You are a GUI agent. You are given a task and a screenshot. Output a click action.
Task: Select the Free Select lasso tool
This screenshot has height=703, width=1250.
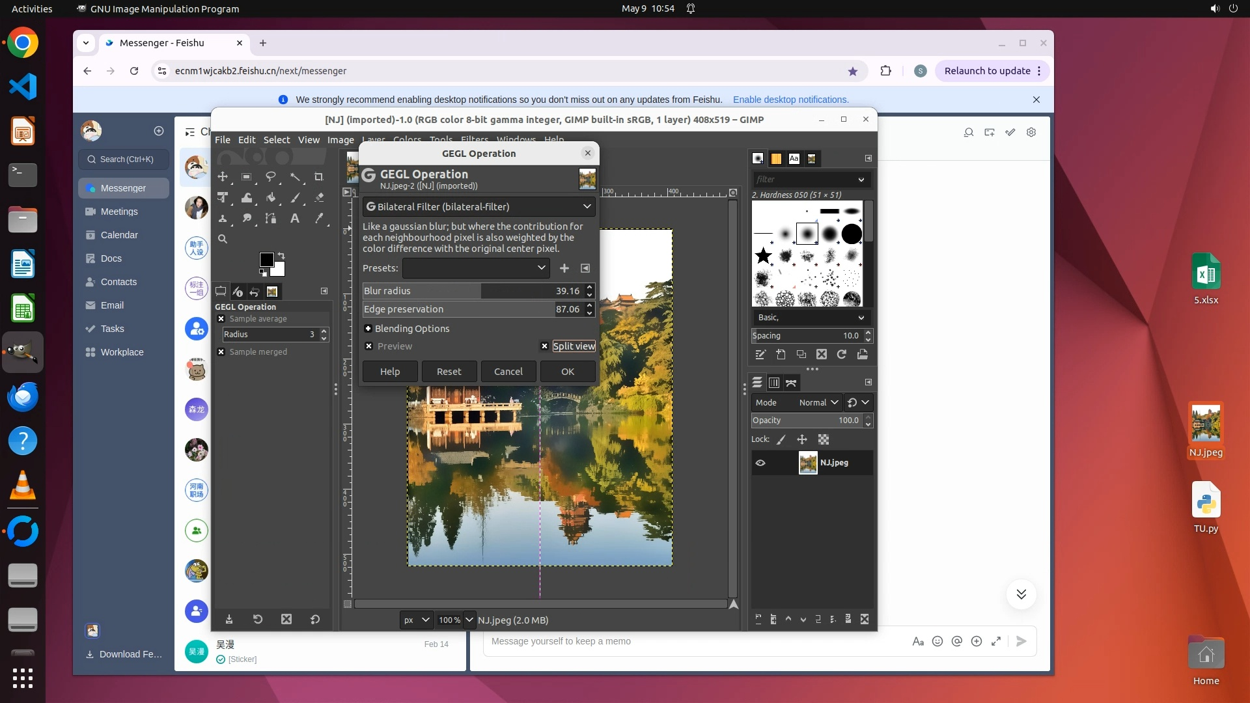click(x=270, y=177)
